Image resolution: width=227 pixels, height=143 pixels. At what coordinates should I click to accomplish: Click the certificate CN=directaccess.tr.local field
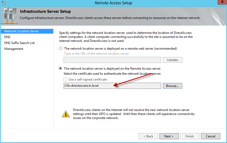(112, 86)
